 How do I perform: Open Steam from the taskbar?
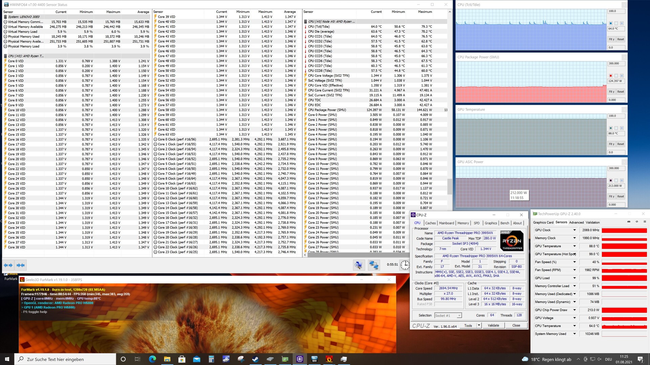coord(256,359)
